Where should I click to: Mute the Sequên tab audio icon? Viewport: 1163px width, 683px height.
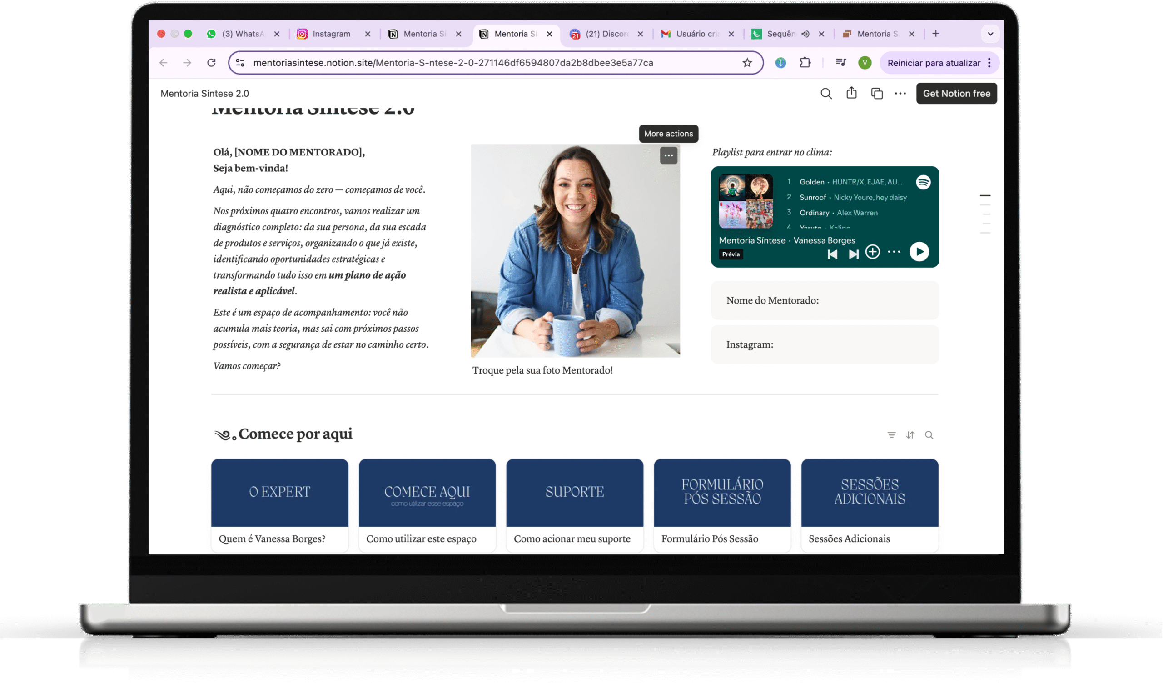click(805, 34)
